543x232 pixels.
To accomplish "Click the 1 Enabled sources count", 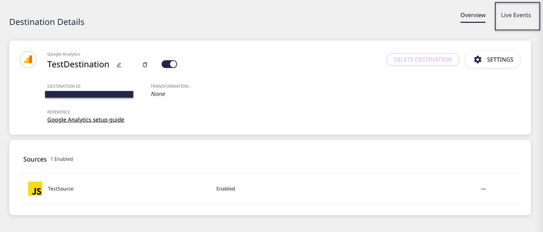I will 62,160.
